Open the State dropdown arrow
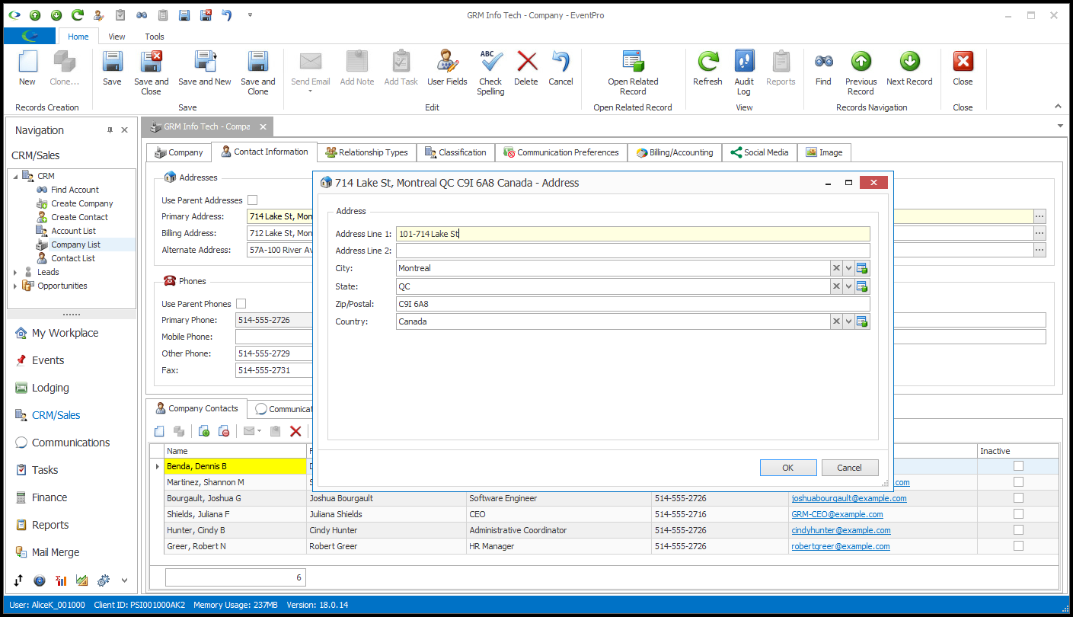 tap(849, 286)
